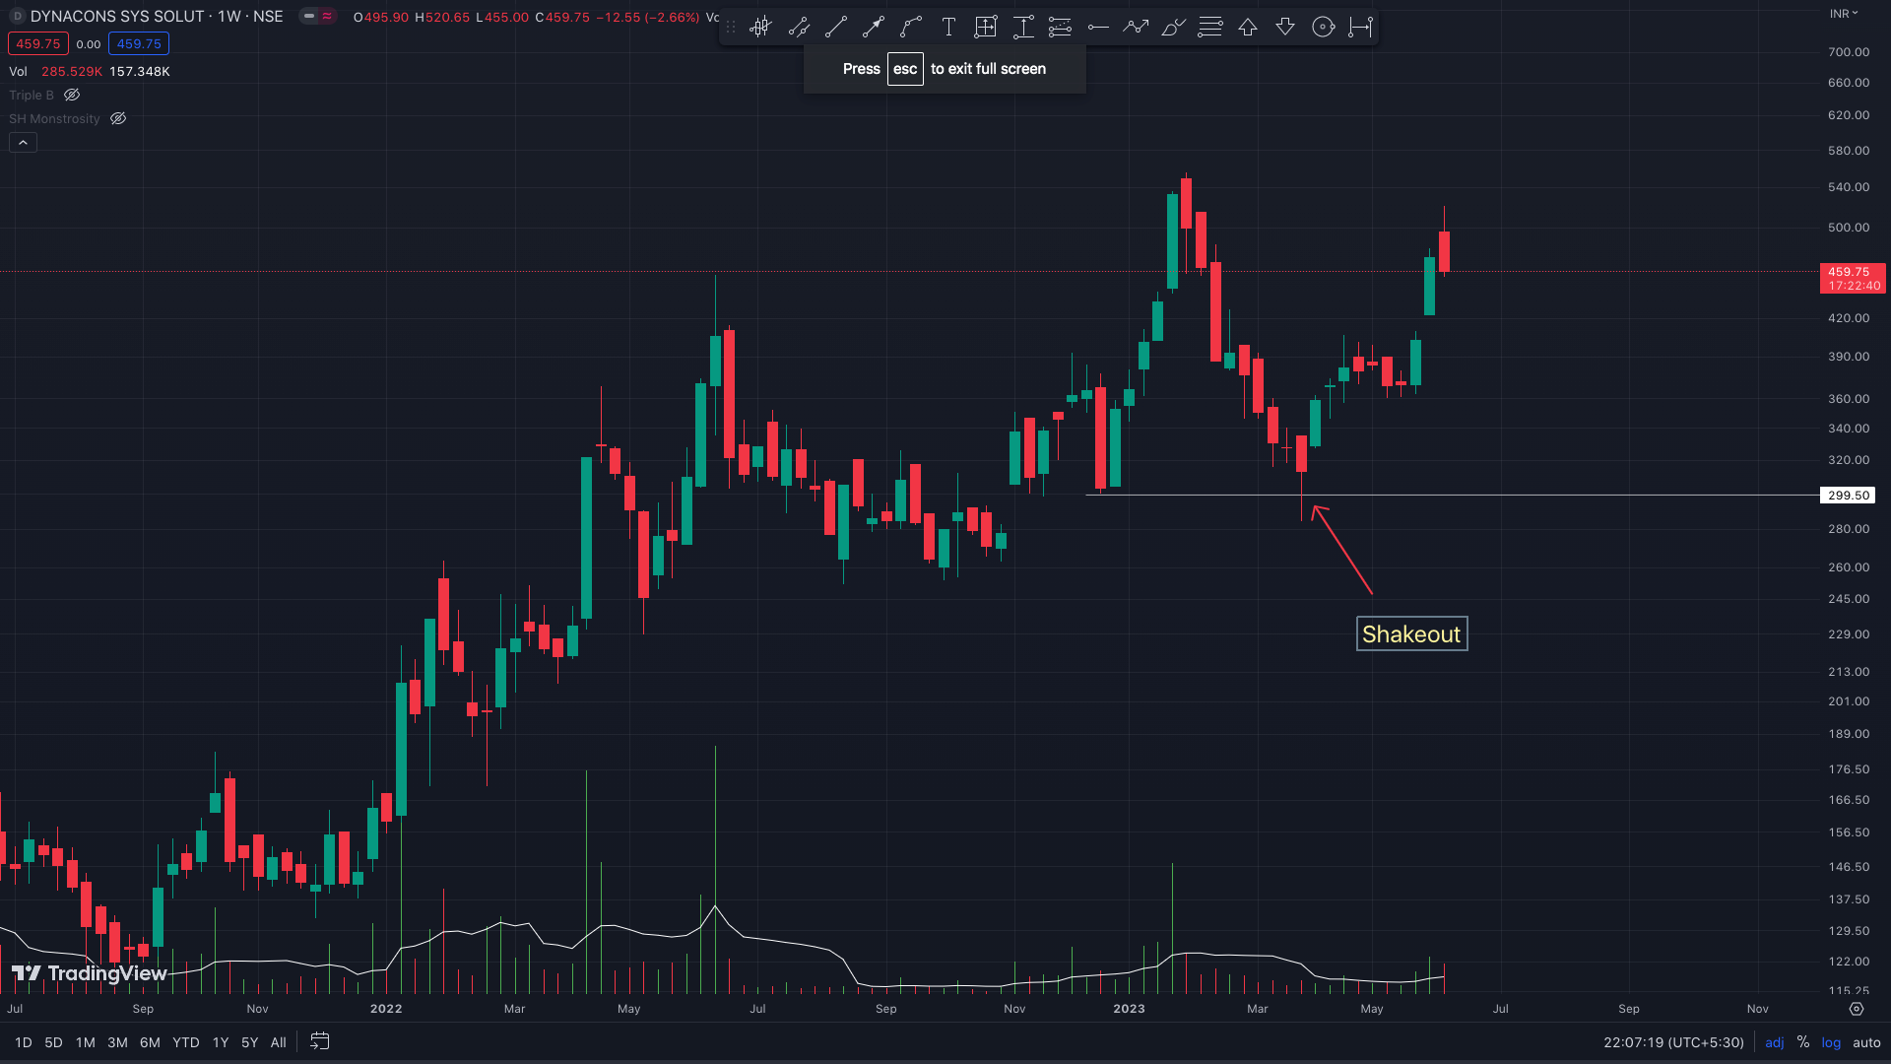Screen dimensions: 1891x1064
Task: Toggle auto scale mode
Action: pyautogui.click(x=1866, y=1042)
